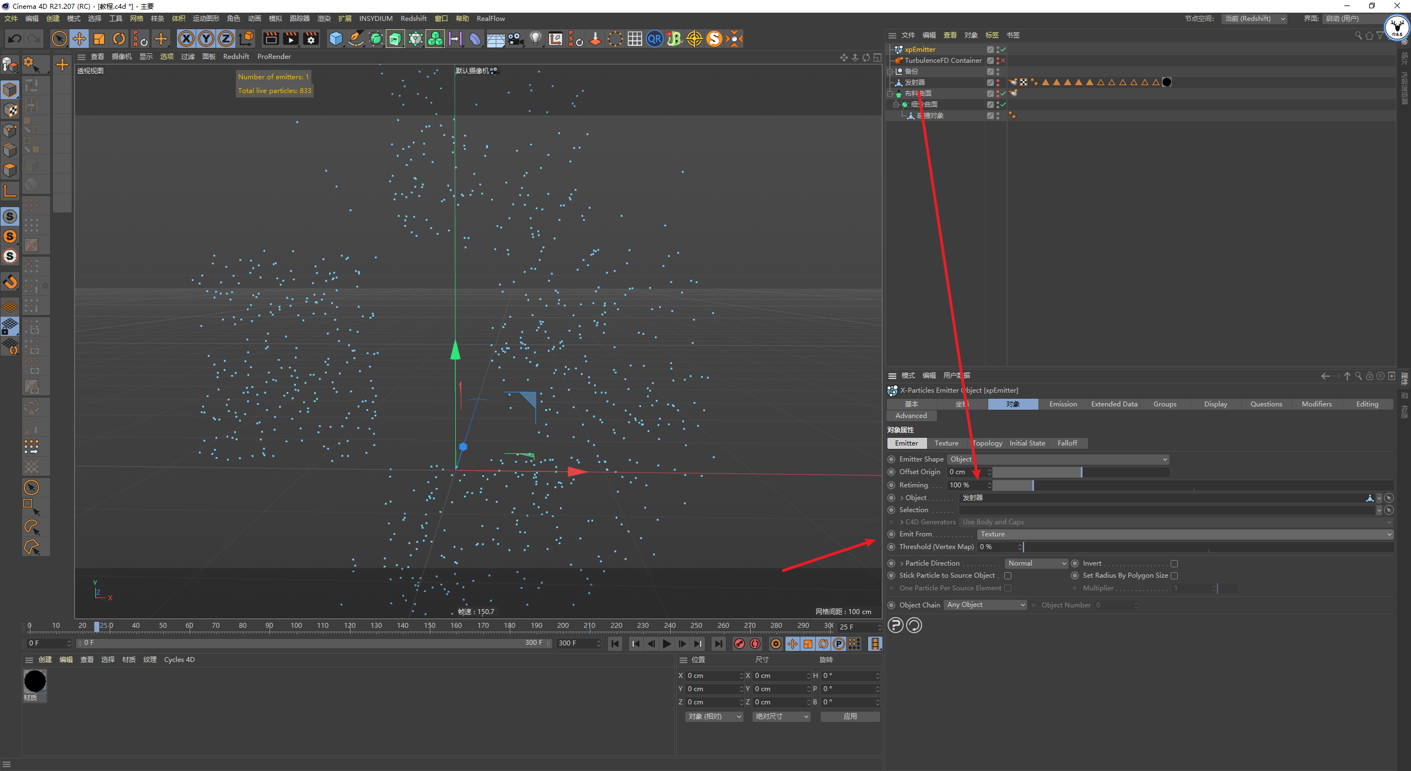Check the Invert option
Image resolution: width=1411 pixels, height=771 pixels.
tap(1174, 563)
